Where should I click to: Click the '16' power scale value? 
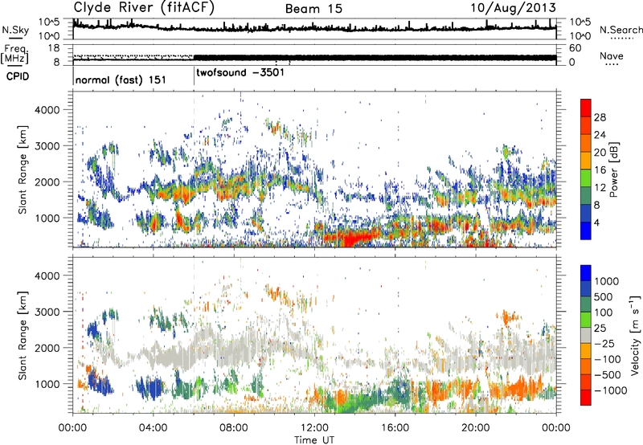pyautogui.click(x=600, y=170)
